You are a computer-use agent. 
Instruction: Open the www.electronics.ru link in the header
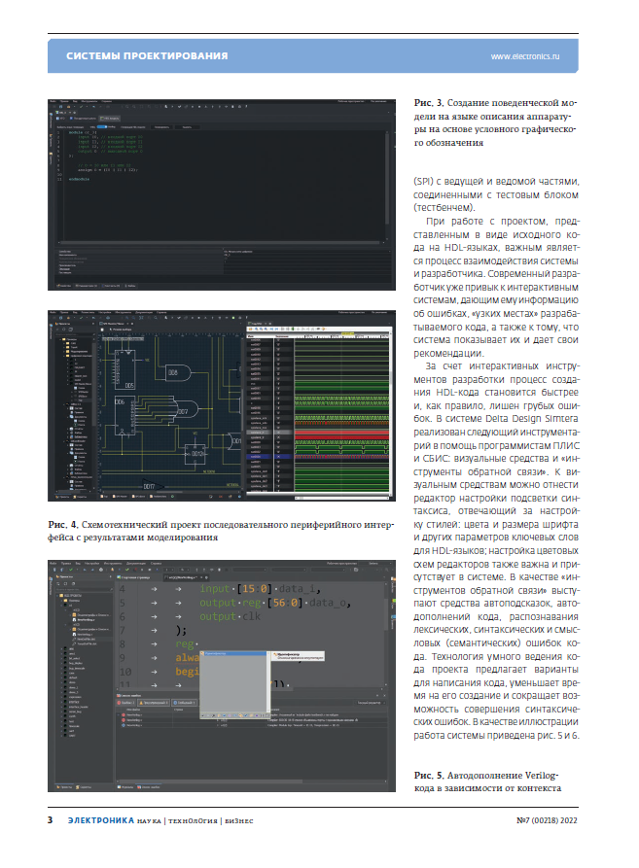tap(524, 56)
